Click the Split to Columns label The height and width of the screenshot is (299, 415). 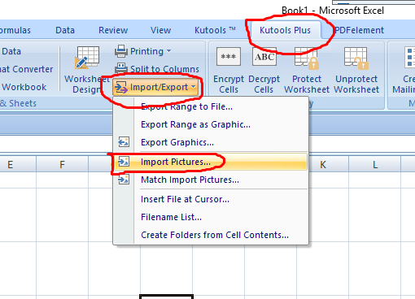(164, 69)
